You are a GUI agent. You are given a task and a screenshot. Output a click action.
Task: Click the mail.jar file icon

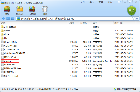click(x=3, y=61)
